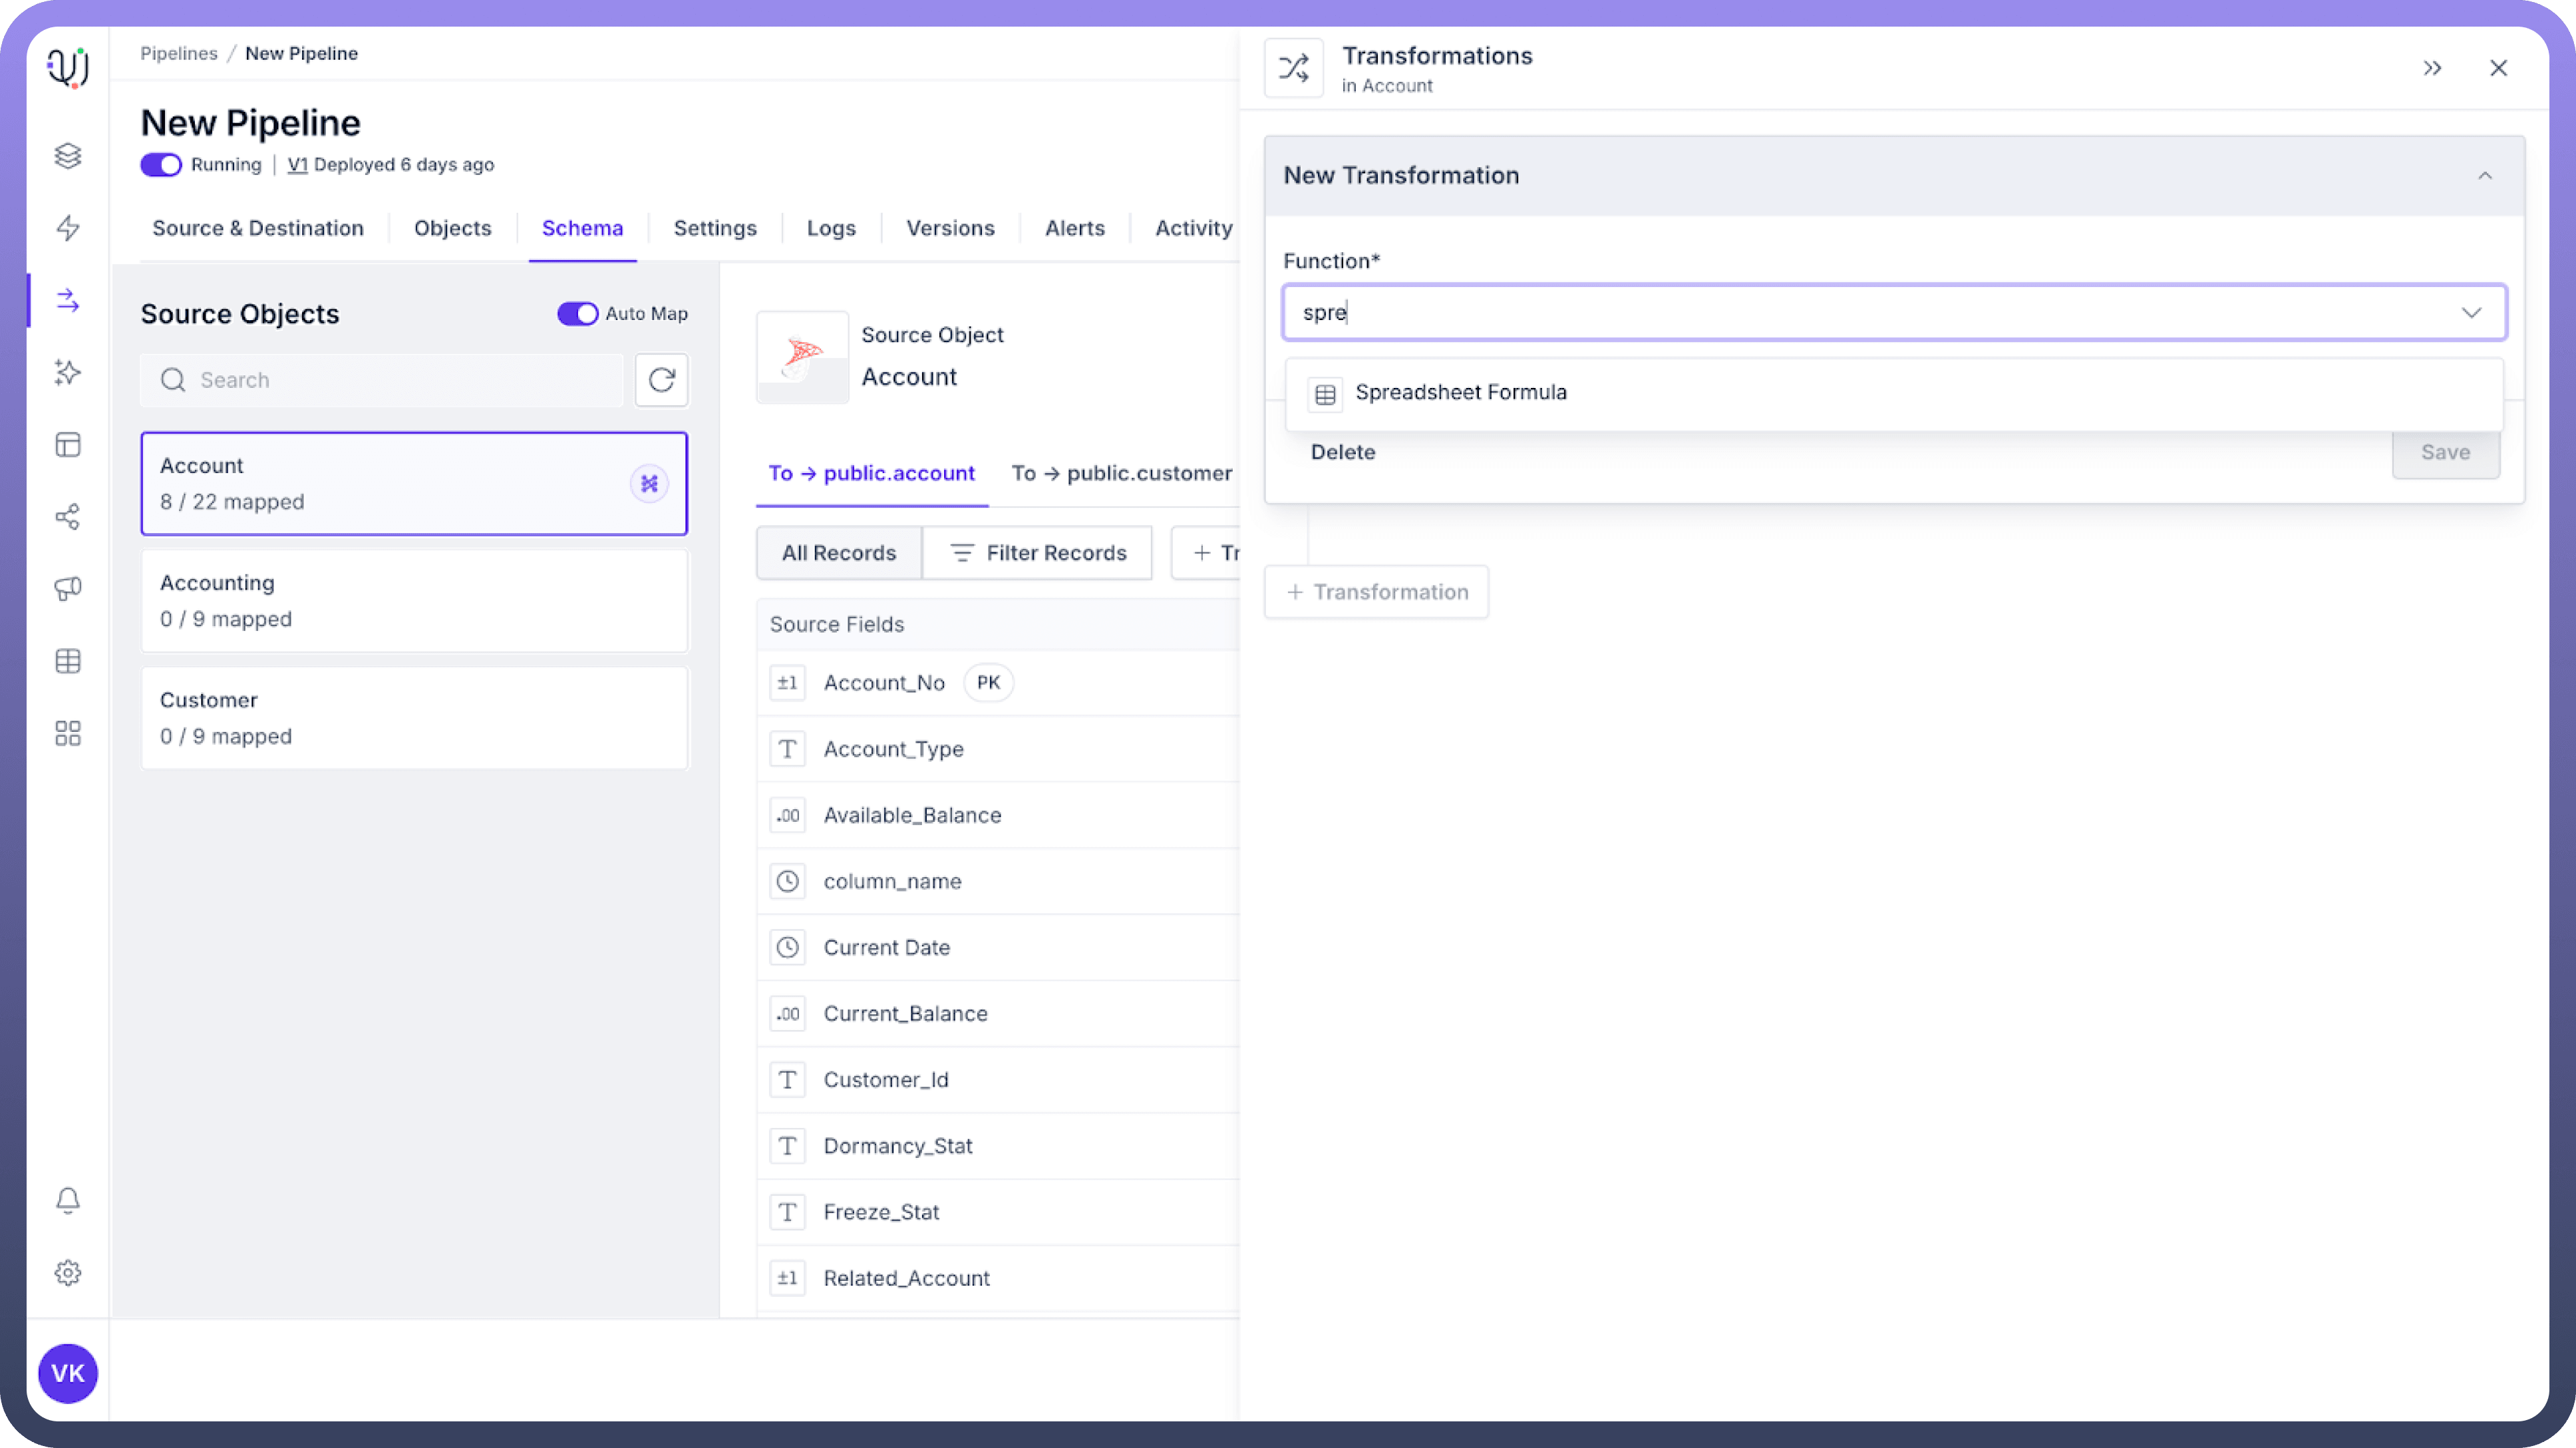2576x1448 pixels.
Task: Collapse transformations panel with double chevron
Action: click(2432, 68)
